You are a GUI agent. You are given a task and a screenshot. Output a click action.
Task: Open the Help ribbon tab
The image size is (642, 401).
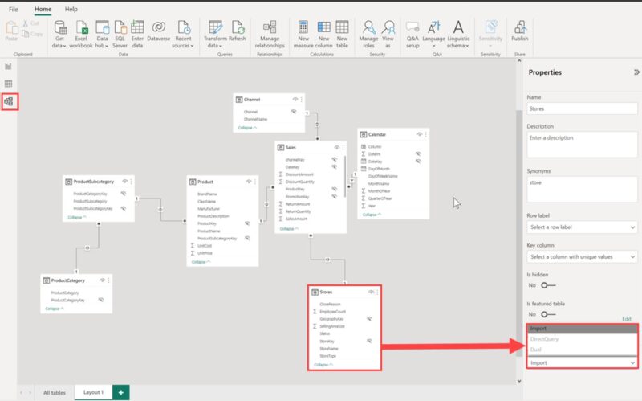point(71,8)
